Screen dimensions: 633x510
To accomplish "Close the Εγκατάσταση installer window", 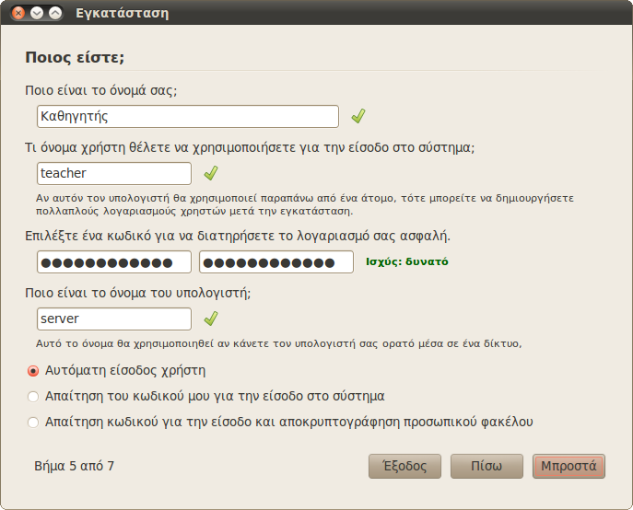I will pyautogui.click(x=18, y=13).
